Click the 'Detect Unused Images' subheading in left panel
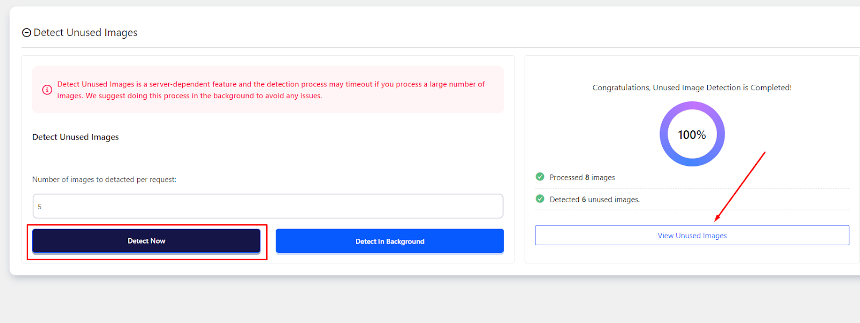Viewport: 860px width, 323px height. pyautogui.click(x=76, y=137)
